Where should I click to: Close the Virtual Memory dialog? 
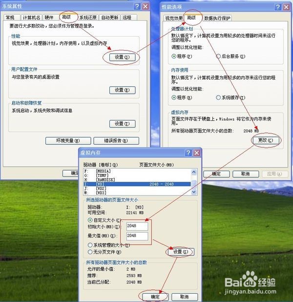click(196, 153)
